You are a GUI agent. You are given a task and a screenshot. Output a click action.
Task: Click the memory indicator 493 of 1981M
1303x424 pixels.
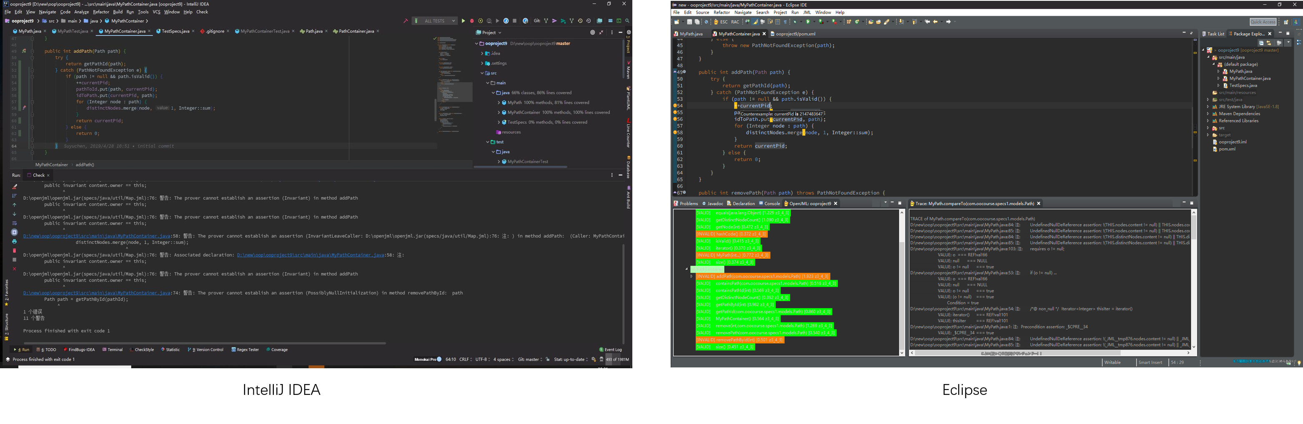[617, 360]
